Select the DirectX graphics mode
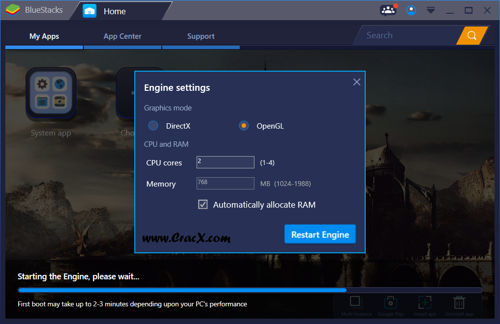The image size is (500, 324). pyautogui.click(x=153, y=126)
